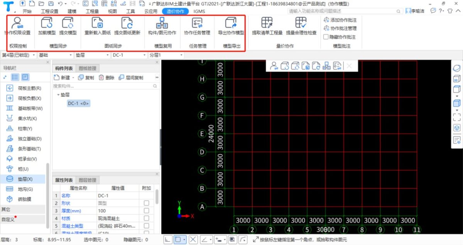Select 独立基础(D) in the navigation bar

tap(24, 139)
